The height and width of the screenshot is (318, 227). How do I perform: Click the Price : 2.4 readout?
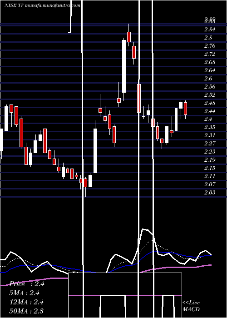pos(27,284)
